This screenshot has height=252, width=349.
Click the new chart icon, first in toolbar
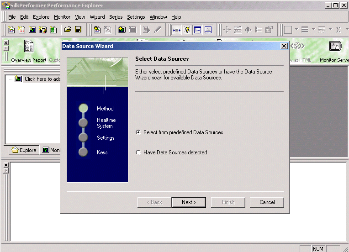(11, 30)
